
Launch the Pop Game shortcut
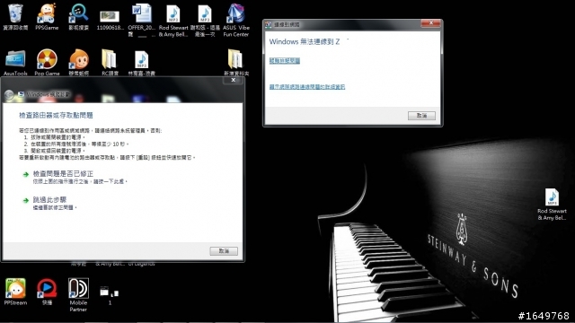tap(47, 62)
